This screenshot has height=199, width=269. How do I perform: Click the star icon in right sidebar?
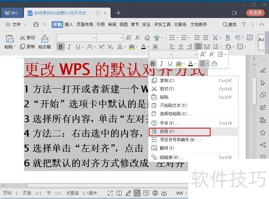[x=263, y=133]
